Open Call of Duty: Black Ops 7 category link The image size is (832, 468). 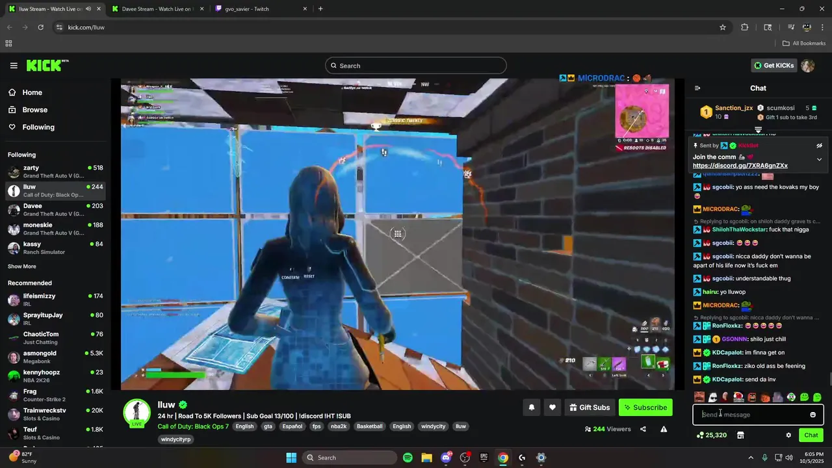[193, 426]
